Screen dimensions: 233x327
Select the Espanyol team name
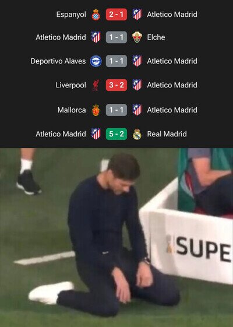pos(71,15)
